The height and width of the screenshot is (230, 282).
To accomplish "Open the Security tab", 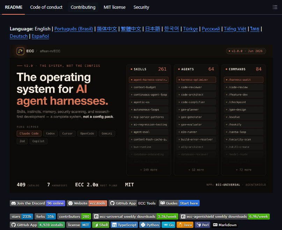I will point(141,7).
